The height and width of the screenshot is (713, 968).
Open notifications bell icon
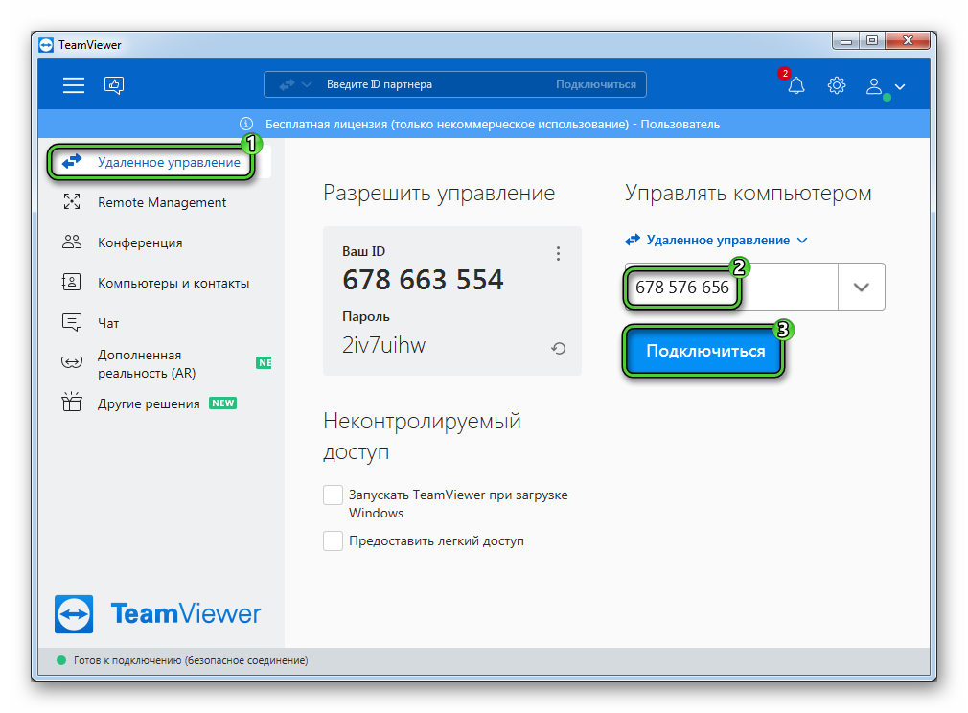pyautogui.click(x=796, y=85)
